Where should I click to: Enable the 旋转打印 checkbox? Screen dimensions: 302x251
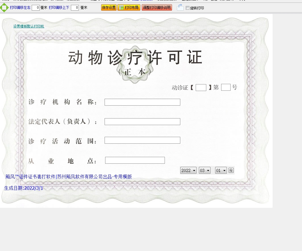point(187,8)
